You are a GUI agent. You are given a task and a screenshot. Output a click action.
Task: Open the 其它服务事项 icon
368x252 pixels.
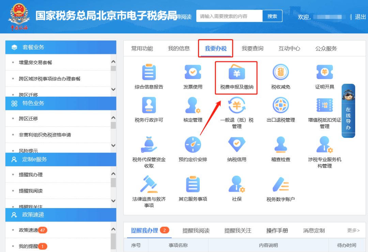[193, 184]
